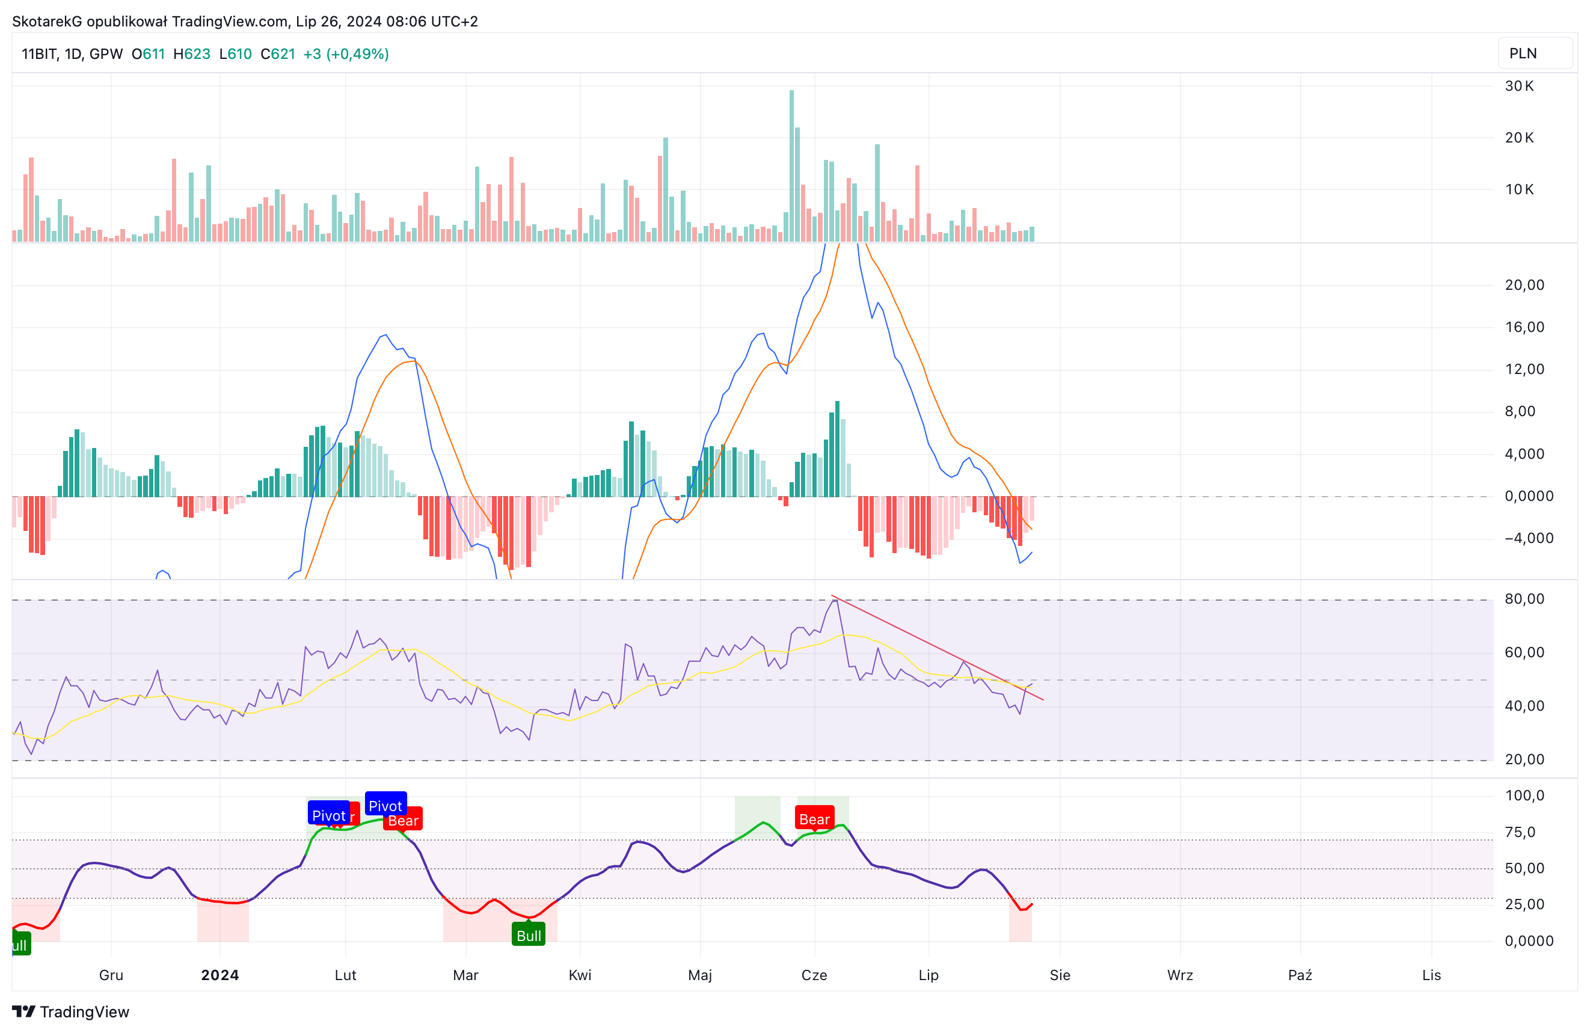The image size is (1590, 1033).
Task: Click the −4,000 MACD scale label
Action: click(1529, 539)
